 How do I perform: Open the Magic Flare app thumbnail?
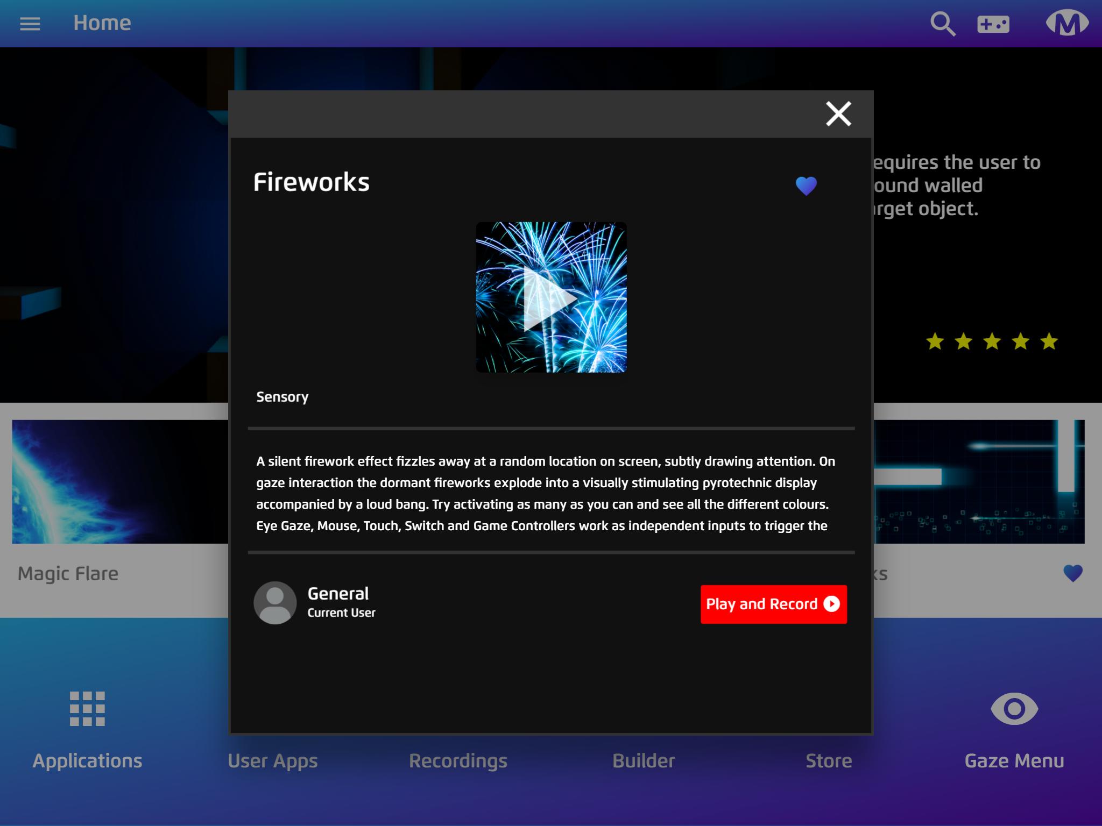click(x=120, y=482)
